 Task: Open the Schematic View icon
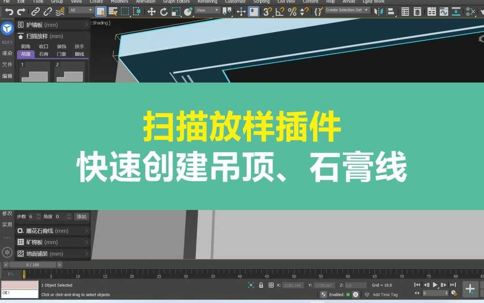pyautogui.click(x=456, y=12)
